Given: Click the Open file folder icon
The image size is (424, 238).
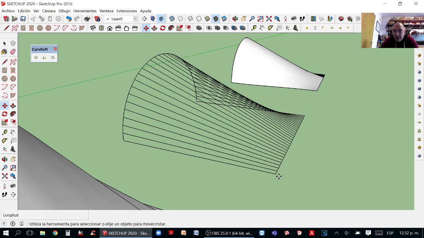Looking at the screenshot, I should click(15, 19).
